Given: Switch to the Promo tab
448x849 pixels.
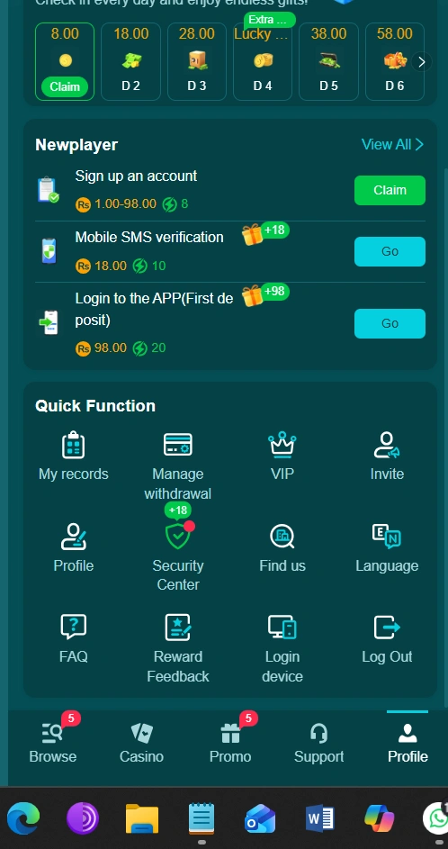Looking at the screenshot, I should (230, 744).
